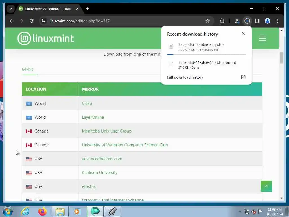Screen dimensions: 289x217
Task: Click the scrollbar down arrow
Action: pos(281,198)
